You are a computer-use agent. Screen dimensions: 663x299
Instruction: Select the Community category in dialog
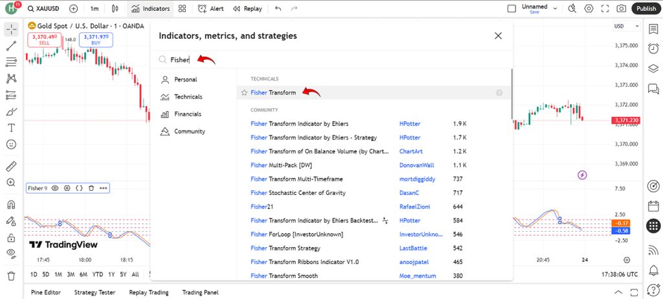(190, 131)
